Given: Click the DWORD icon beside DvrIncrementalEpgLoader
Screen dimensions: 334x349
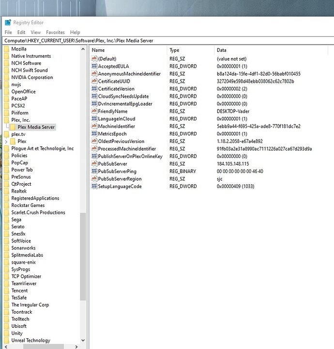Looking at the screenshot, I should [94, 104].
